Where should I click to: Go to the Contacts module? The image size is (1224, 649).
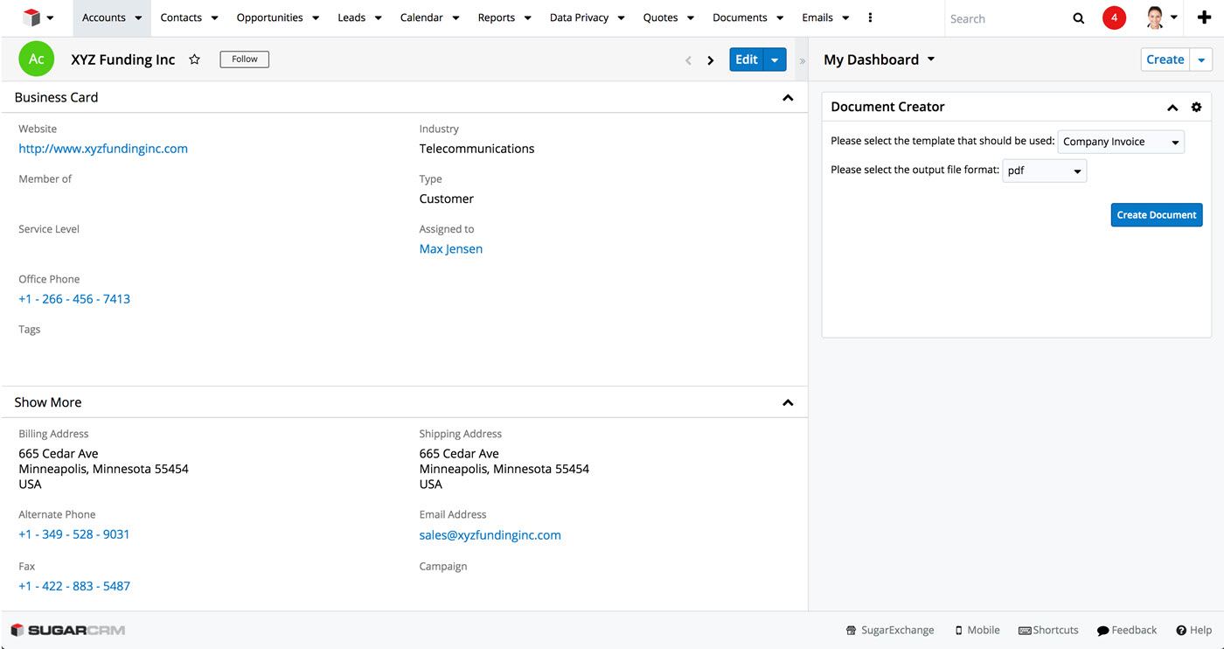(x=181, y=17)
